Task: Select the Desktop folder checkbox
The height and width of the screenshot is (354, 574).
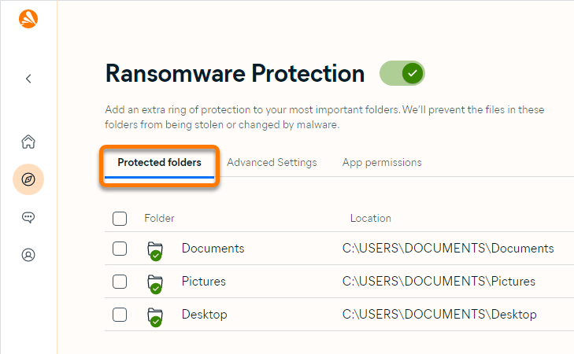Action: (x=120, y=315)
